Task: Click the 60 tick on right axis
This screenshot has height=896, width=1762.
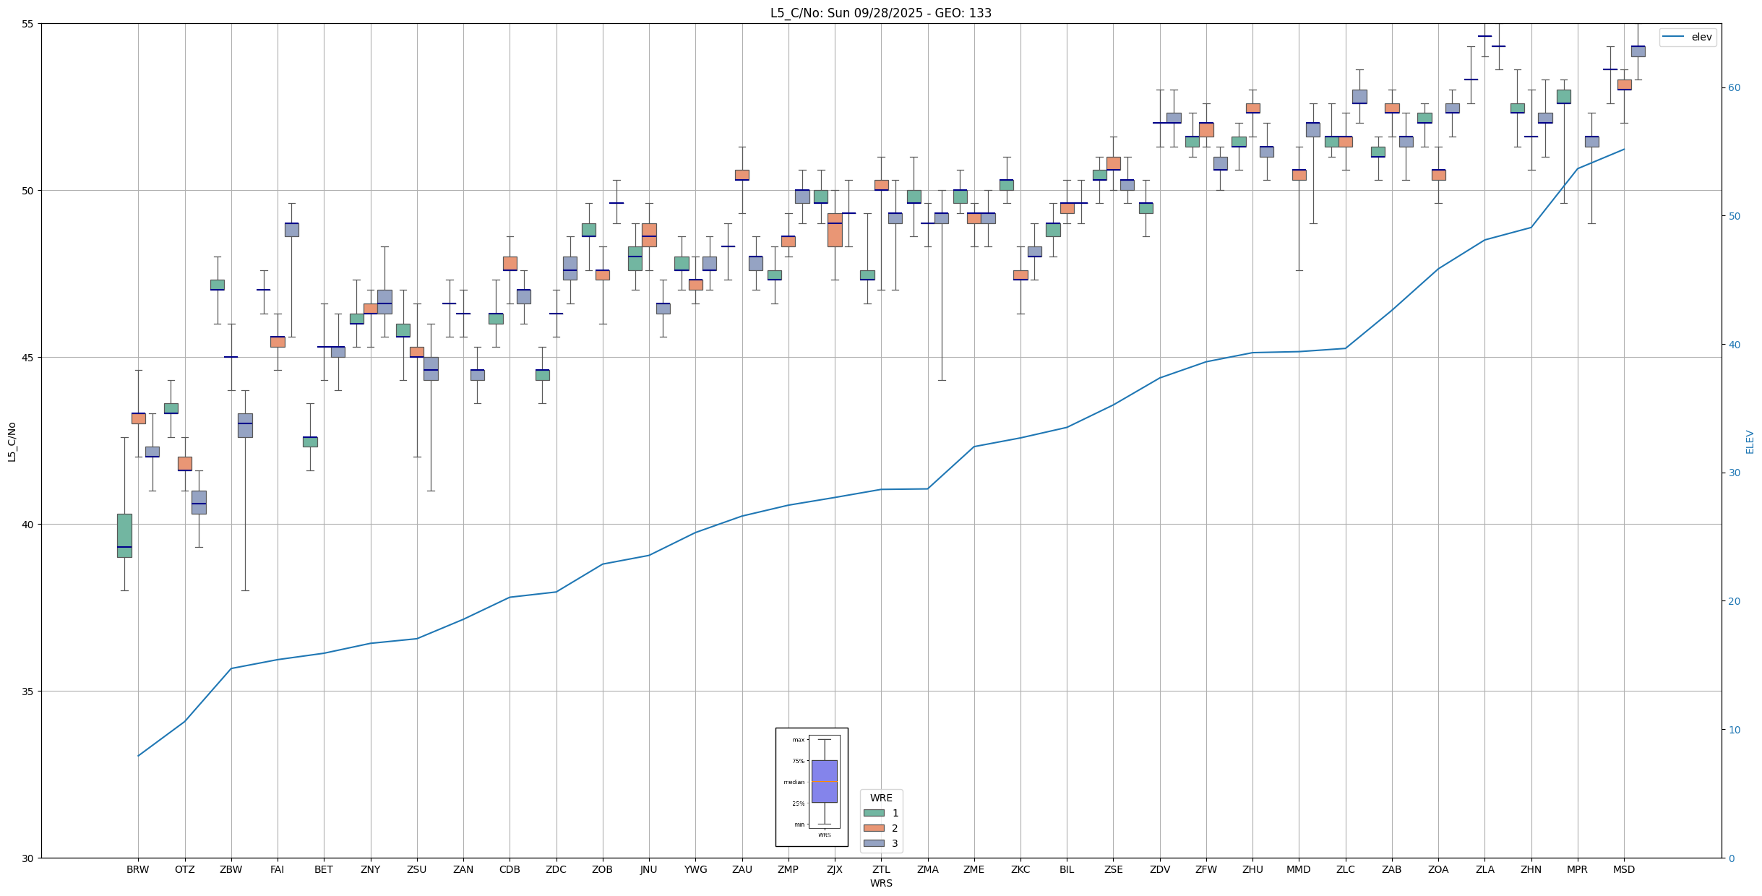Action: [1734, 88]
